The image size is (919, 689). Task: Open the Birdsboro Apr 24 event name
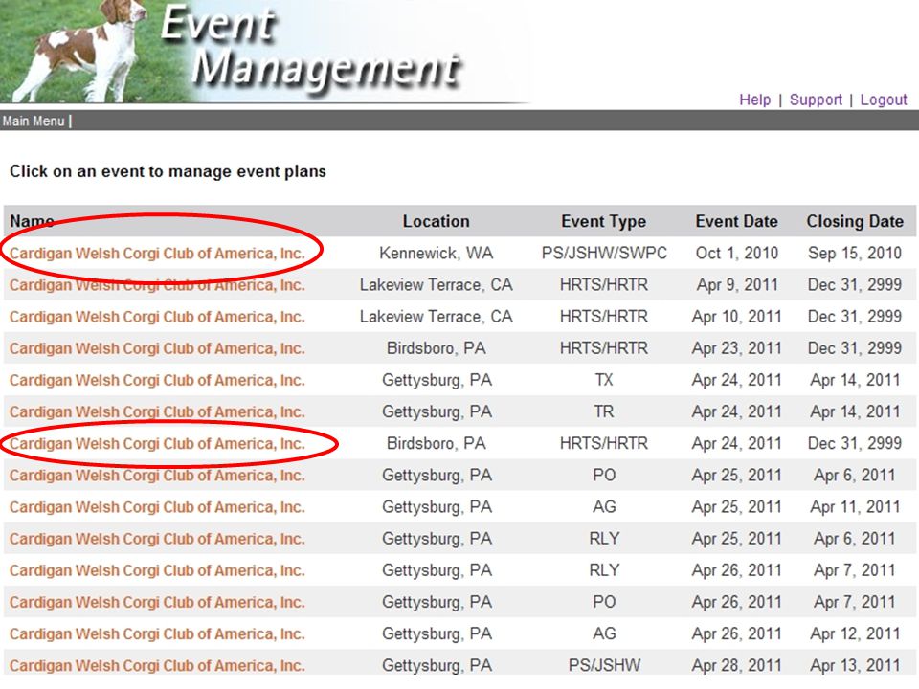pyautogui.click(x=157, y=443)
